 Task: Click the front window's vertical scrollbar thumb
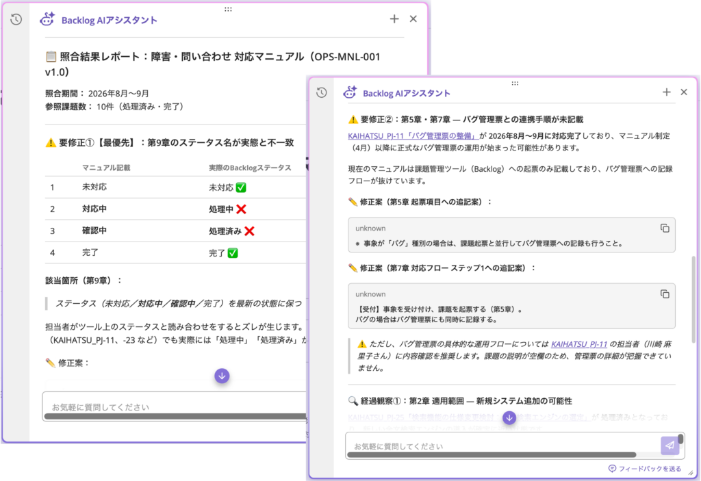point(693,300)
